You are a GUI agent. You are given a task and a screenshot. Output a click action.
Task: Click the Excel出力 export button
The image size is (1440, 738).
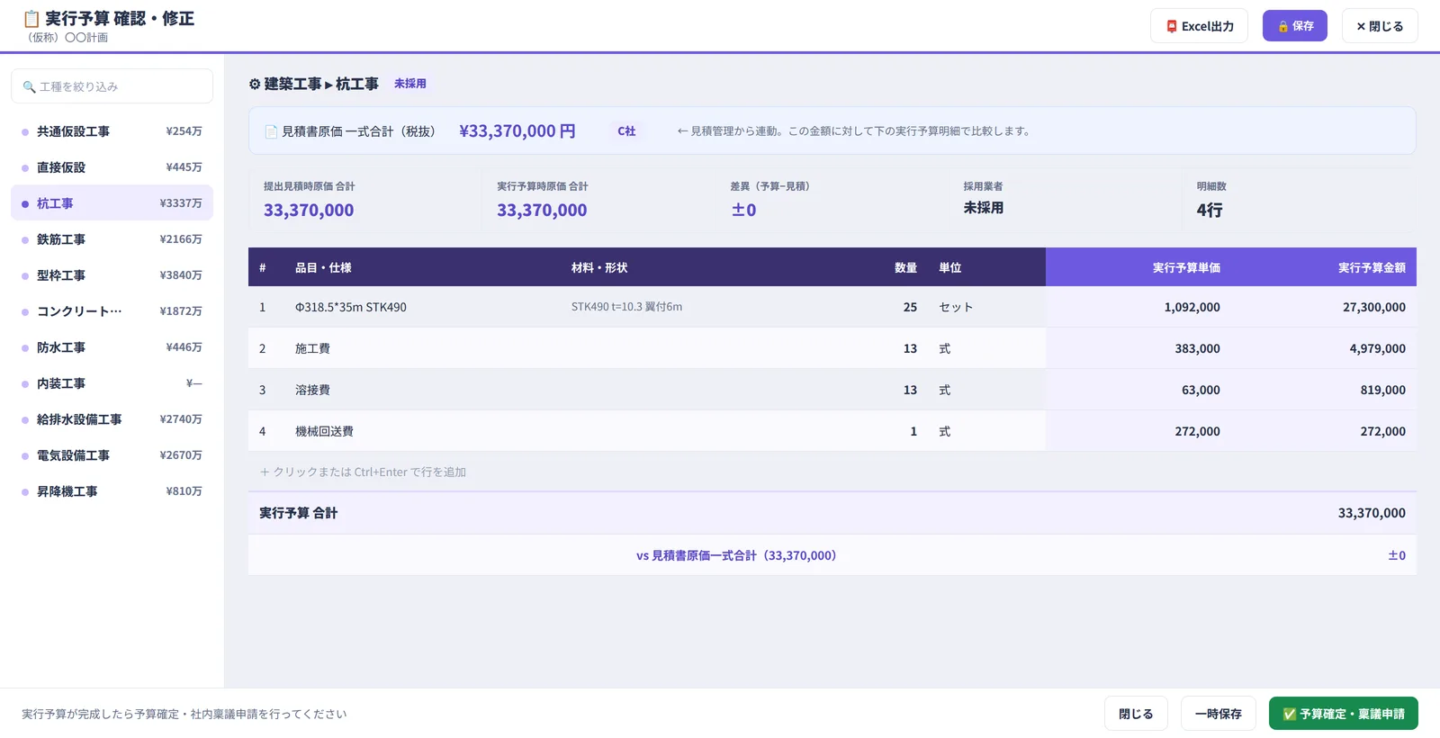pos(1199,26)
